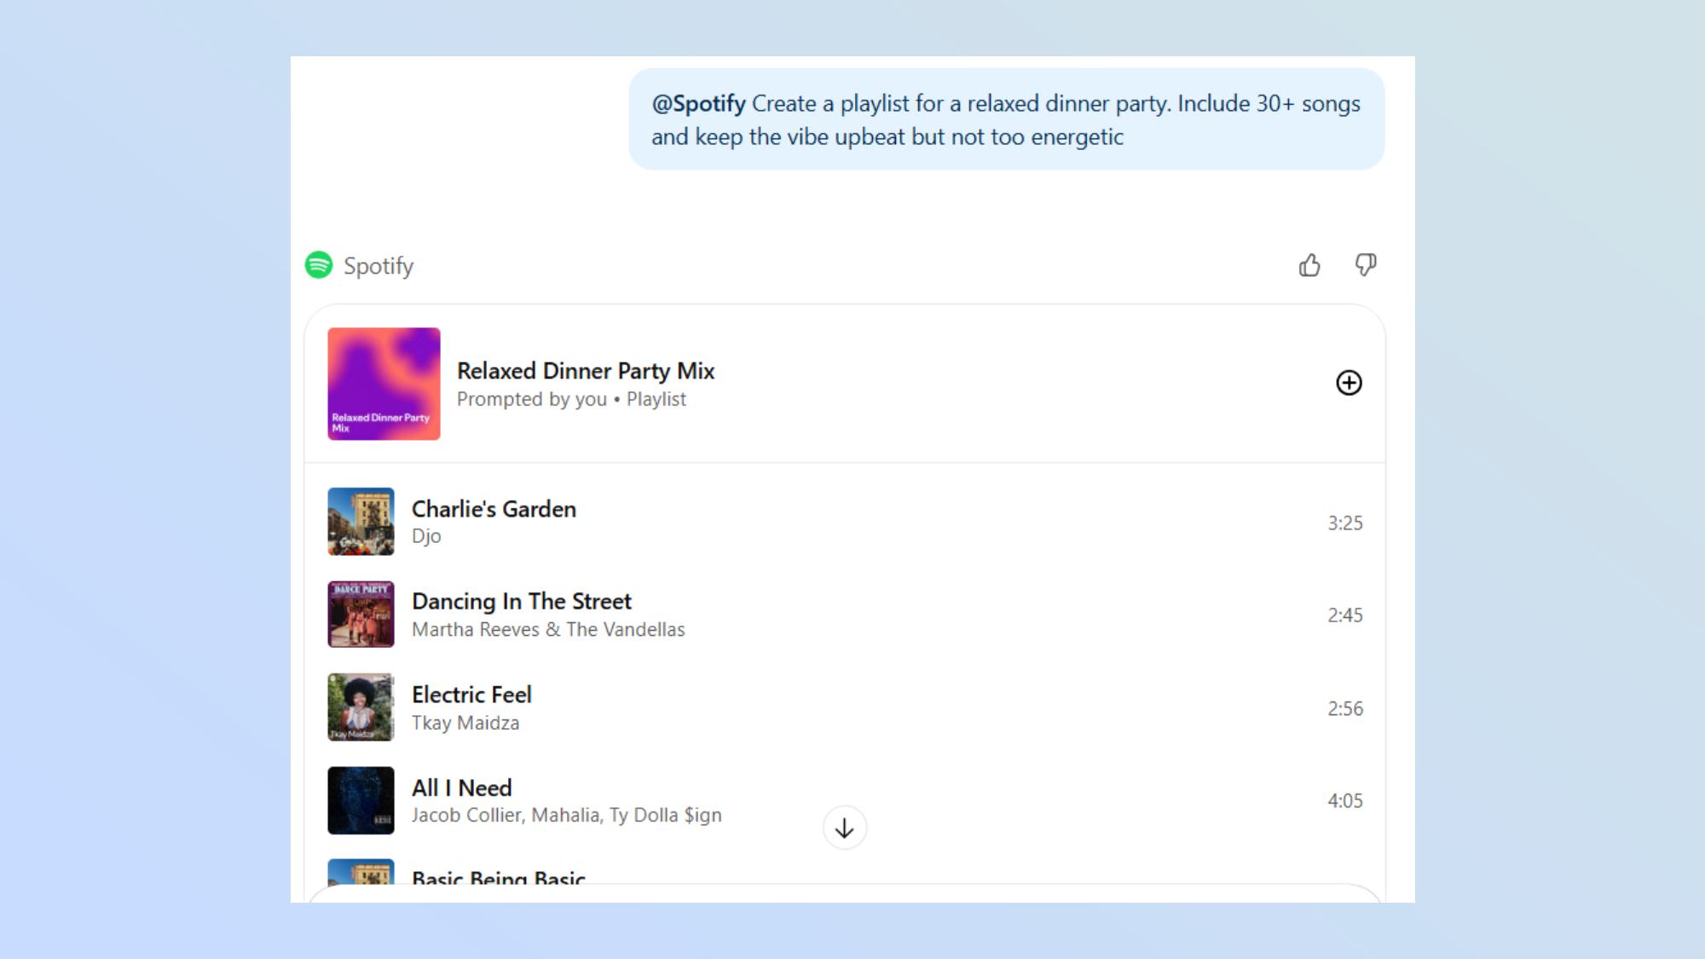
Task: Expand the song list with the down arrow
Action: point(844,827)
